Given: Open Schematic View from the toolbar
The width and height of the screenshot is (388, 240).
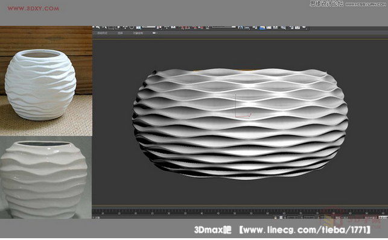Looking at the screenshot, I should tap(275, 27).
